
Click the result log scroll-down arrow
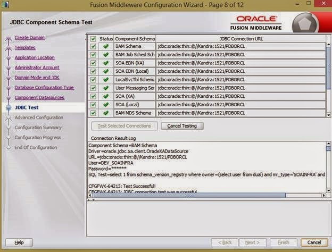[329, 190]
